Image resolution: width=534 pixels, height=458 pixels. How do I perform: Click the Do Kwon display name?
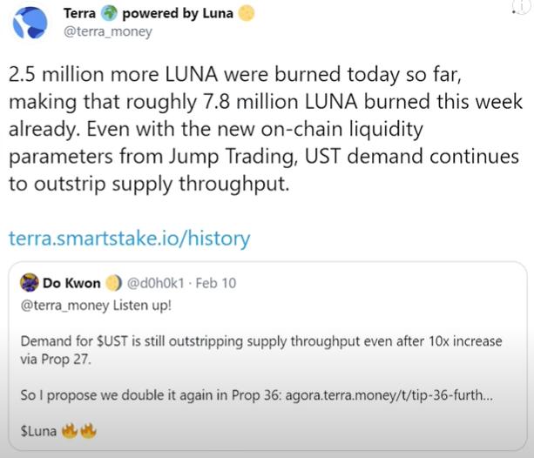click(71, 283)
